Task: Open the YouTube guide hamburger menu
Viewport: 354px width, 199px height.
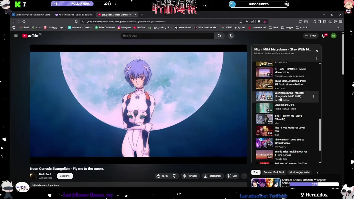Action: click(16, 36)
